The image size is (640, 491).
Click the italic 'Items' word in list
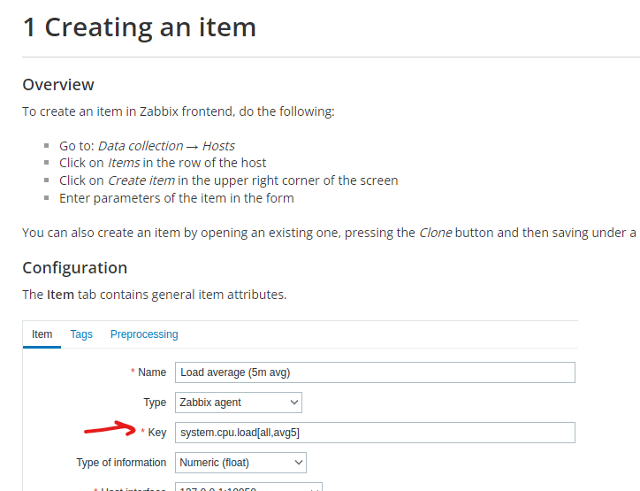[x=124, y=163]
